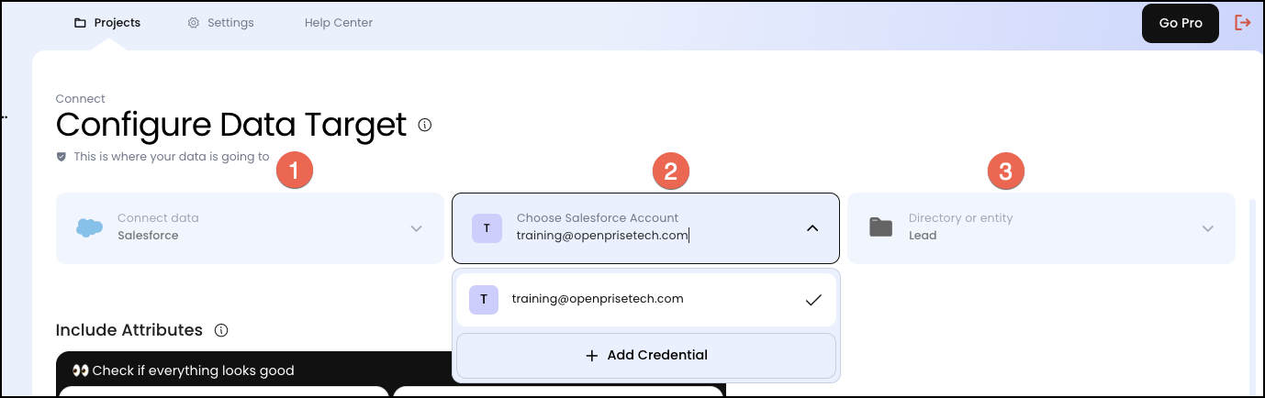
Task: Collapse the Choose Salesforce Account dropdown
Action: (x=812, y=228)
